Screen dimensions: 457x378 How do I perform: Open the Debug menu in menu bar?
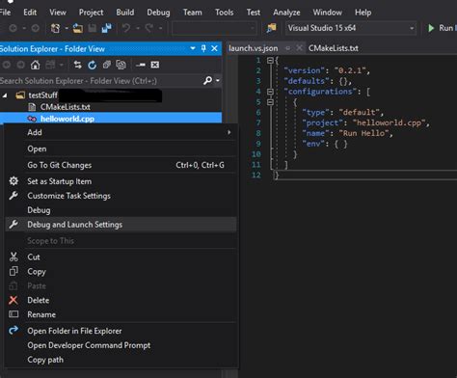tap(158, 13)
